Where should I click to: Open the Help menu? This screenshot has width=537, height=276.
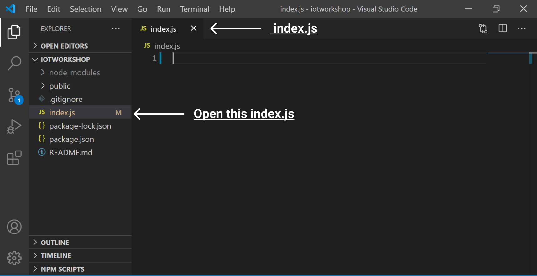point(227,9)
